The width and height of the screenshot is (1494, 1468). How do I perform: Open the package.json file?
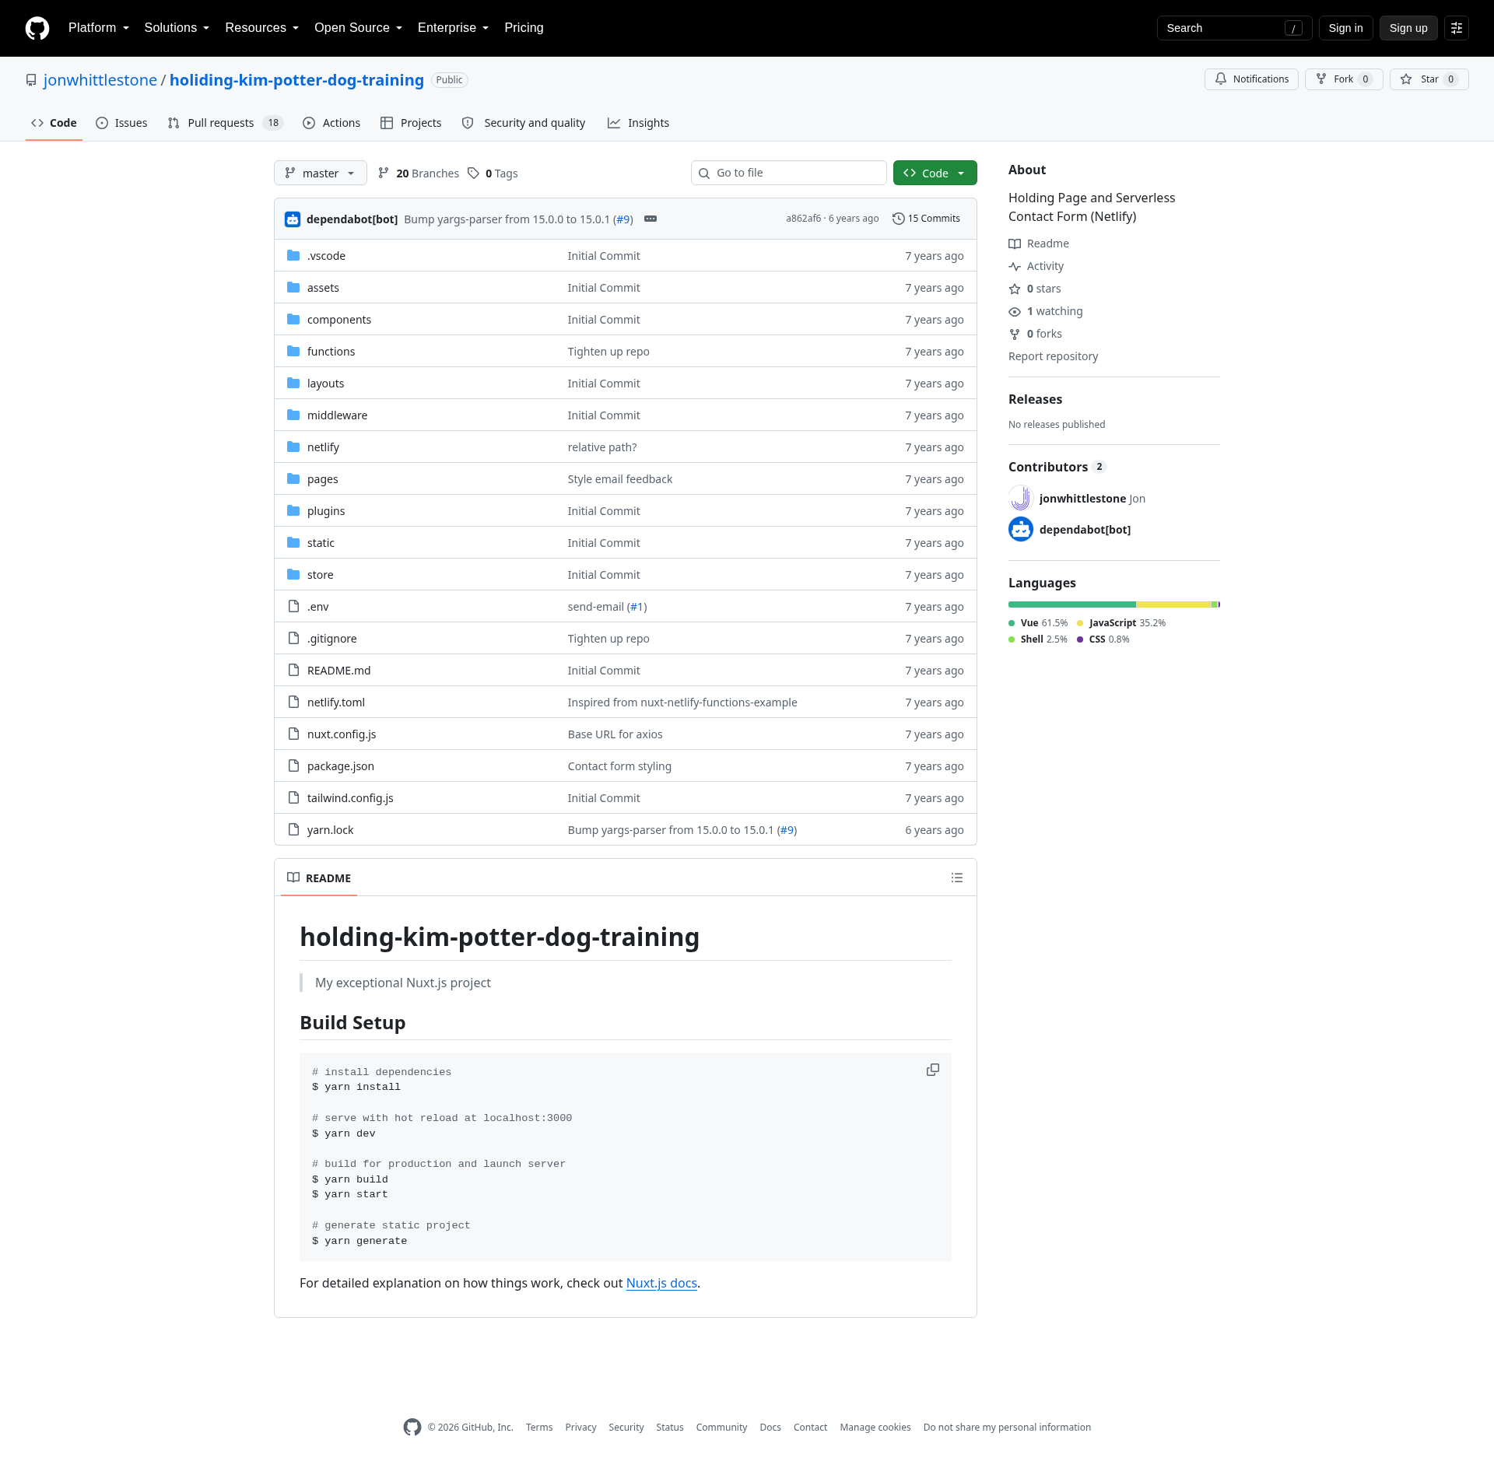(340, 766)
